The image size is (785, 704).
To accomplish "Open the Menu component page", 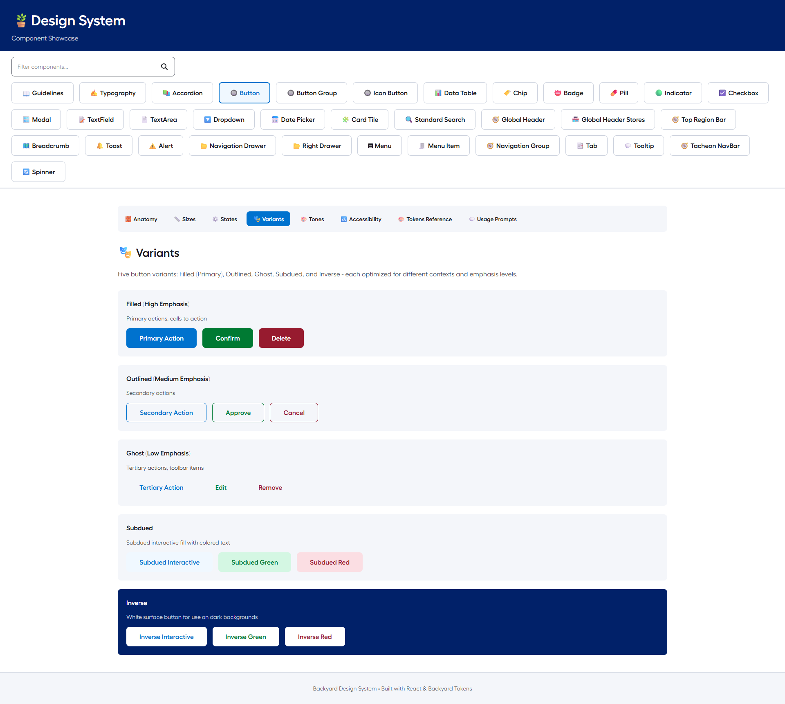I will (379, 146).
